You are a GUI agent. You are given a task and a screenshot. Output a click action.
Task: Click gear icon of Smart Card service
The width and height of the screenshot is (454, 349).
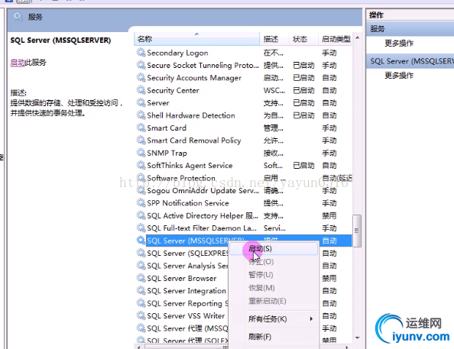141,128
